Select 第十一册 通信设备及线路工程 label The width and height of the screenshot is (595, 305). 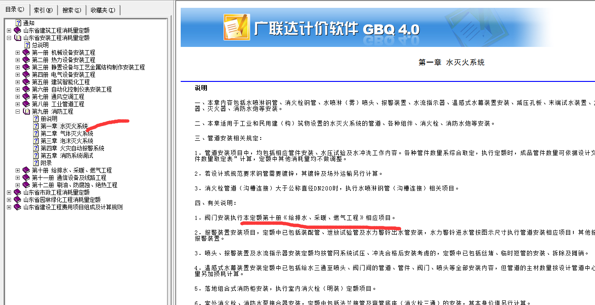click(69, 178)
